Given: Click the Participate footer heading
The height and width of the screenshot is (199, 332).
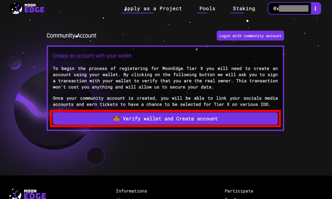Looking at the screenshot, I should point(239,191).
